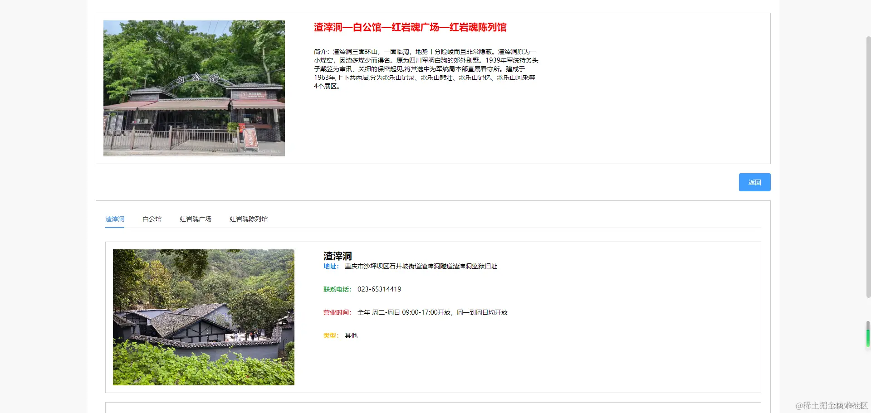Open the 白公馆 tab
This screenshot has width=871, height=413.
[152, 219]
